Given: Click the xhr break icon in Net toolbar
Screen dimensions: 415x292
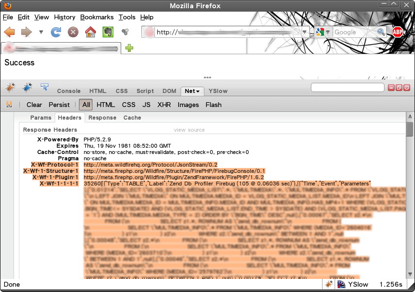Looking at the screenshot, I should 9,105.
